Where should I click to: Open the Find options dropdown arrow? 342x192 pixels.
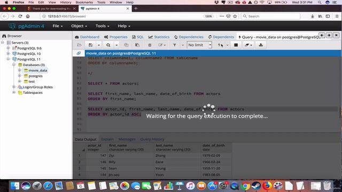(x=116, y=45)
